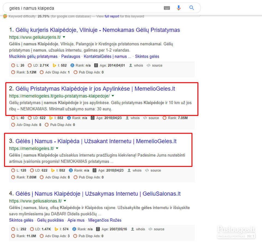The image size is (262, 245).
Task: View 'source' under result 3
Action: [x=153, y=170]
